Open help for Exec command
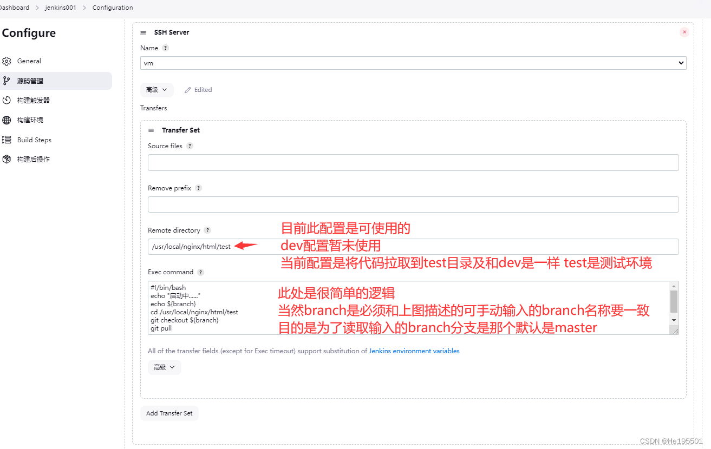The image size is (711, 449). point(200,272)
